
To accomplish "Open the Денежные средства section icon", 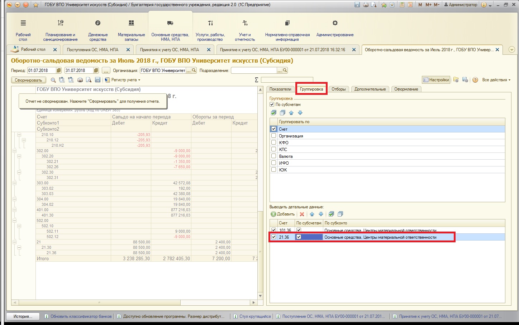I will point(98,23).
